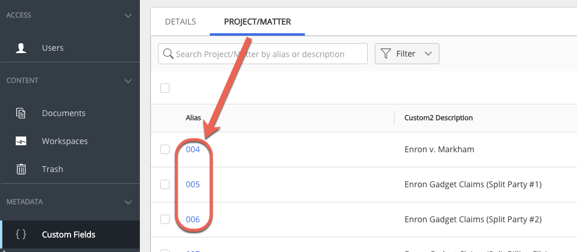577x252 pixels.
Task: Click the search magnifier icon
Action: [168, 54]
